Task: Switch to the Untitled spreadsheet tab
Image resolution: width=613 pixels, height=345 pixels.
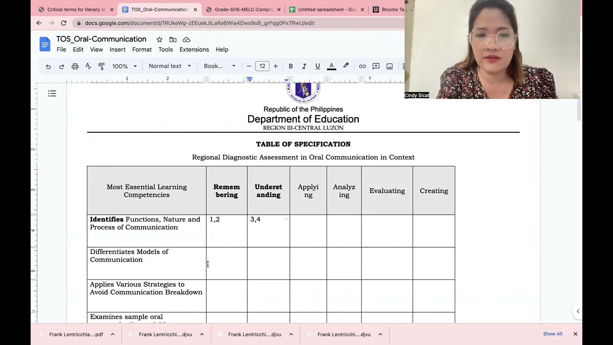Action: (327, 9)
